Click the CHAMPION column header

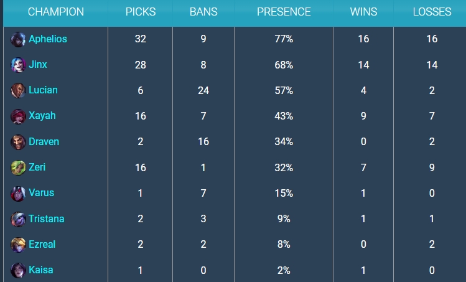(x=56, y=12)
